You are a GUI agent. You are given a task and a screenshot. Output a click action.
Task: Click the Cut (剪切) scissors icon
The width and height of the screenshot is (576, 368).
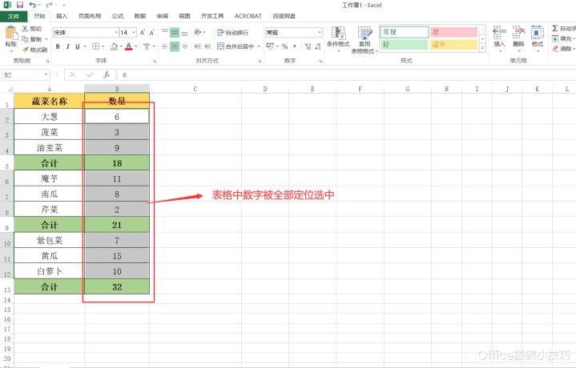tap(25, 29)
